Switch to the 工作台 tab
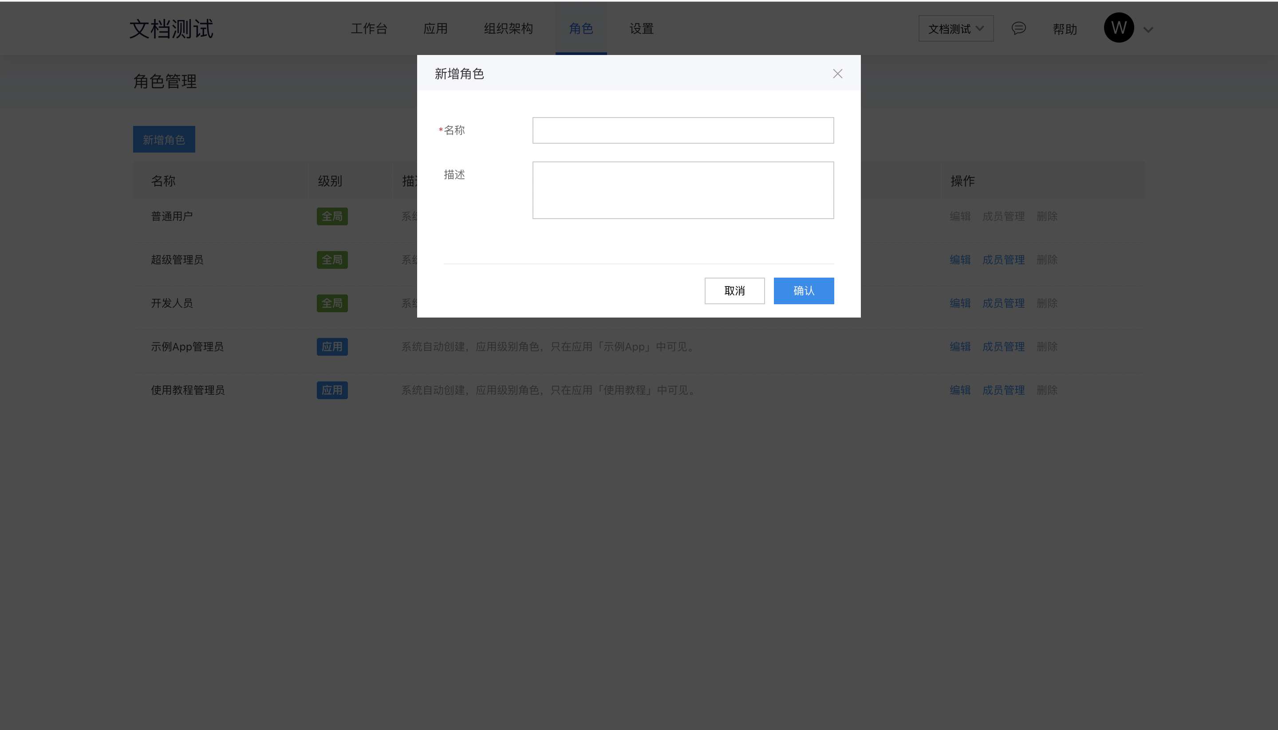The width and height of the screenshot is (1278, 730). point(369,28)
